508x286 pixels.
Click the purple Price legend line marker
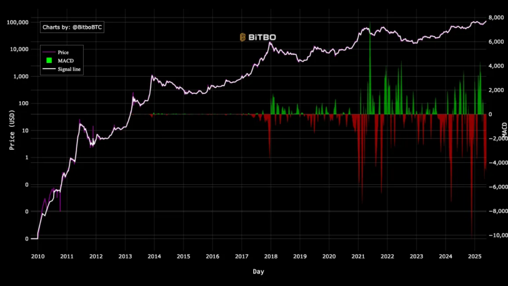49,52
